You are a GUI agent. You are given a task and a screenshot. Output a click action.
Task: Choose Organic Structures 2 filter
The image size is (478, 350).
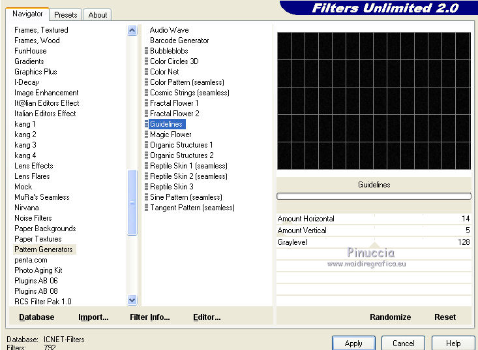(182, 155)
